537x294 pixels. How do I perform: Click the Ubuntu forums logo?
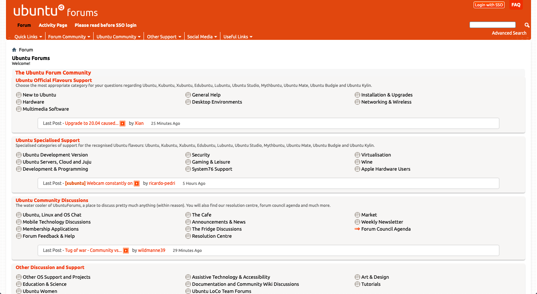point(56,11)
